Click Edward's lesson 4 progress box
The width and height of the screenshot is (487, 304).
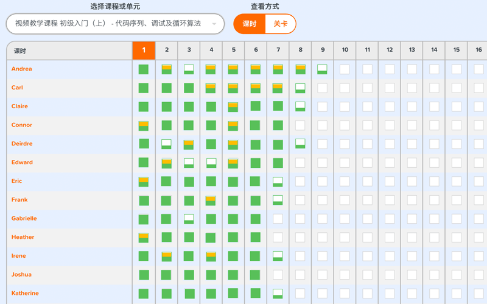coord(211,163)
